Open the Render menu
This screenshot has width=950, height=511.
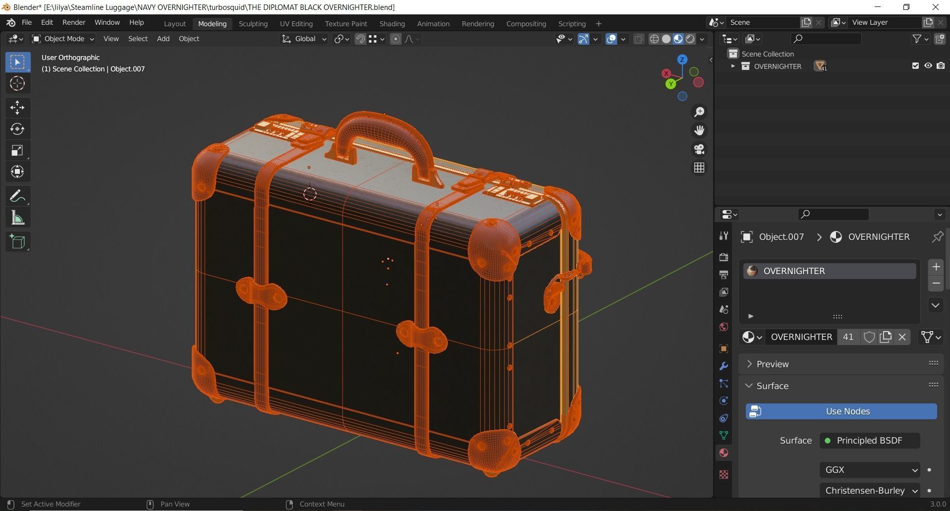pos(74,23)
